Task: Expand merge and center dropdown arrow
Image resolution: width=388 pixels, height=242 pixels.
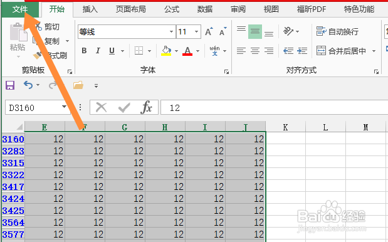Action: point(374,51)
